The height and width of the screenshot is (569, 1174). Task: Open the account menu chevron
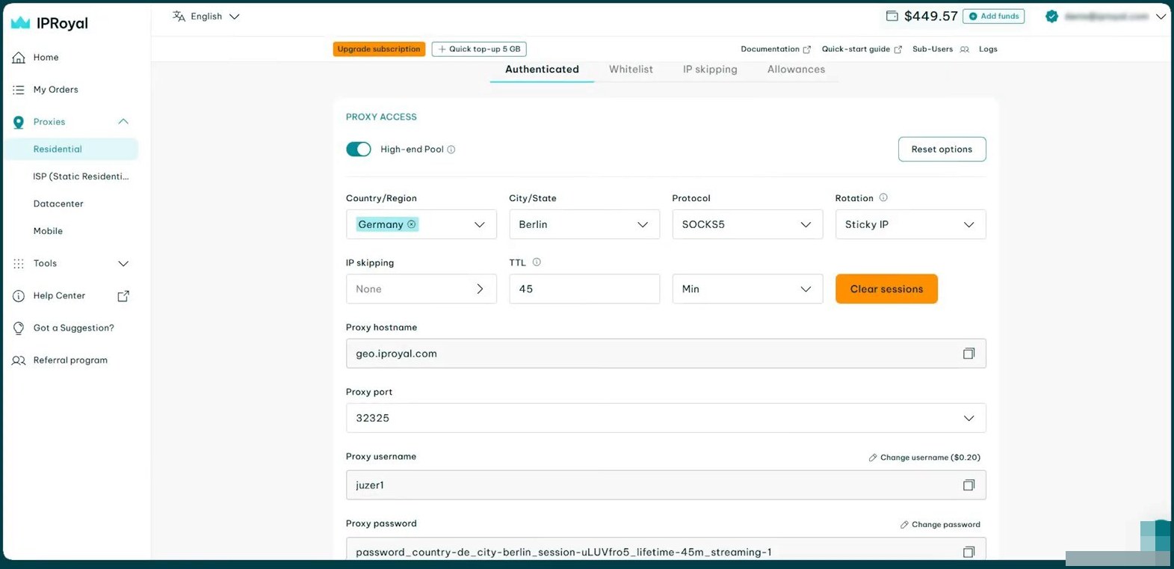[x=1161, y=16]
